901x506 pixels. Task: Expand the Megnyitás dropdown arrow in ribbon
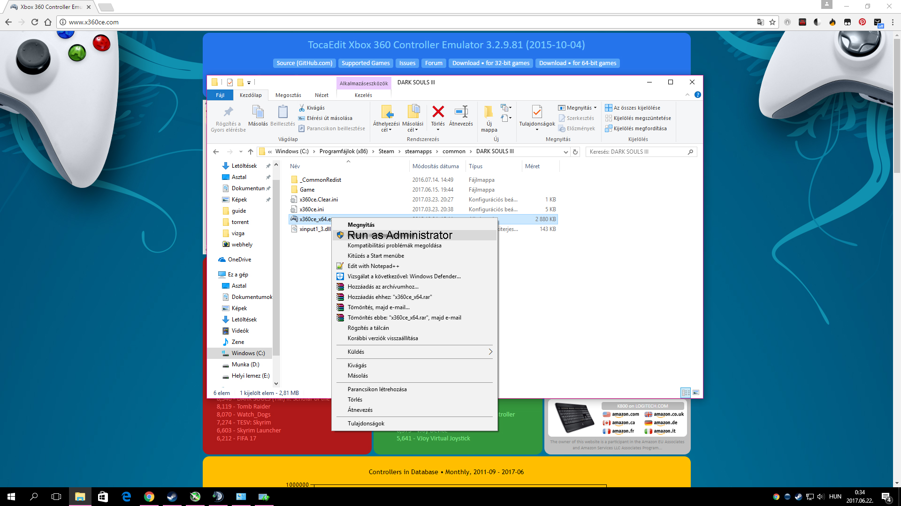click(595, 108)
